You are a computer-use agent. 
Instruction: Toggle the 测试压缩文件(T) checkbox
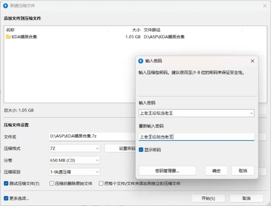pos(6,183)
